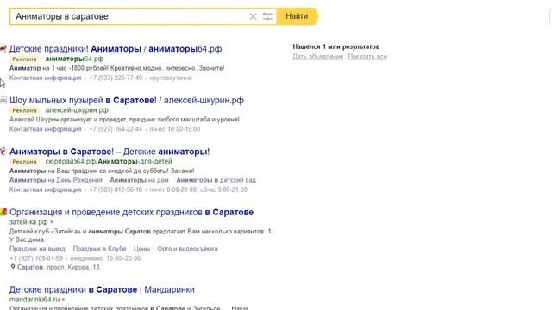The width and height of the screenshot is (552, 310).
Task: Open sitelink Аниматоры в детский сад
Action: click(x=216, y=180)
